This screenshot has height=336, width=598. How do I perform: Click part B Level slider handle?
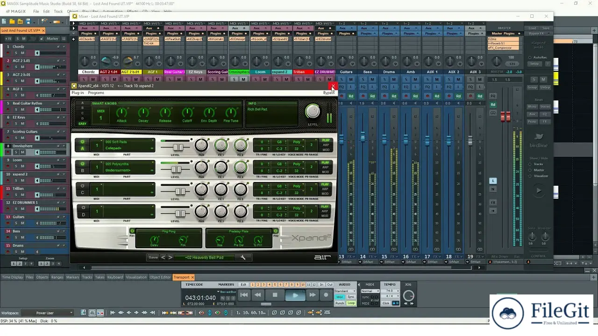pos(176,169)
